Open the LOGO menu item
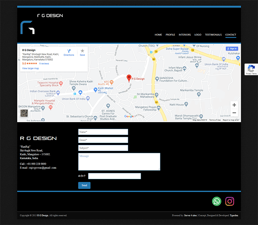The width and height of the screenshot is (258, 225). click(x=198, y=35)
